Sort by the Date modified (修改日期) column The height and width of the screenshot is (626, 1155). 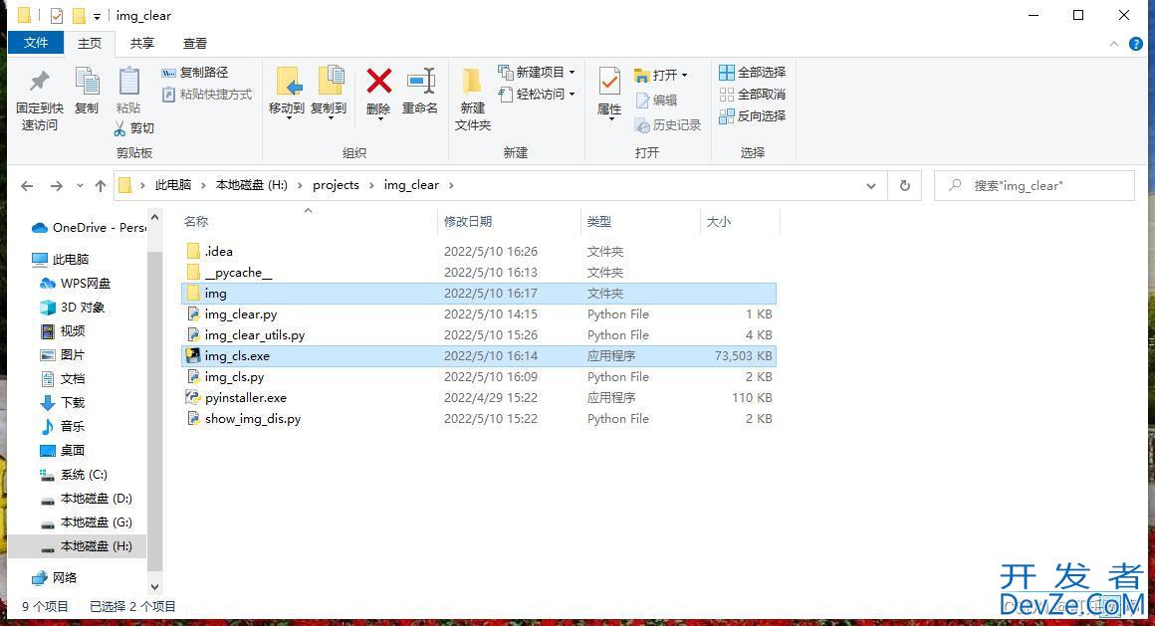[x=468, y=221]
